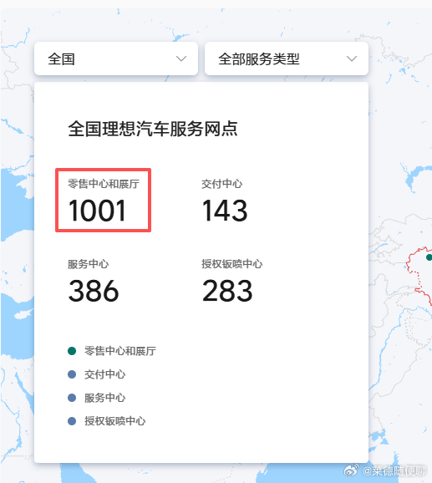Screen dimensions: 432x483
Task: Click the blue 服务中心 legend dot
Action: tap(72, 398)
